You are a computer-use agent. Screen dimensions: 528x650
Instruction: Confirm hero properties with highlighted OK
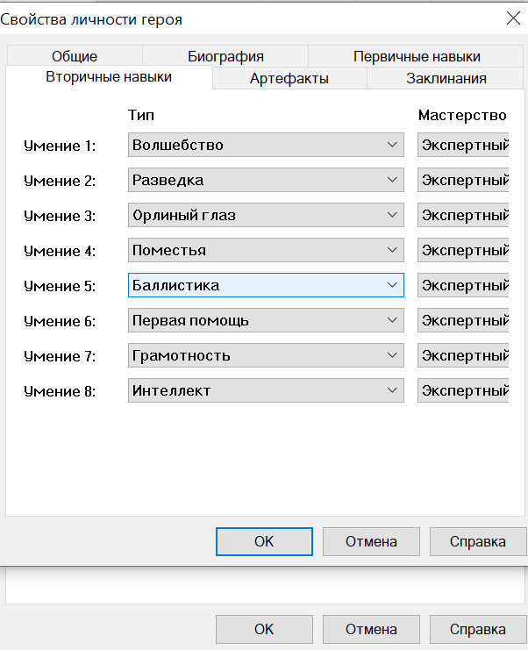[264, 541]
